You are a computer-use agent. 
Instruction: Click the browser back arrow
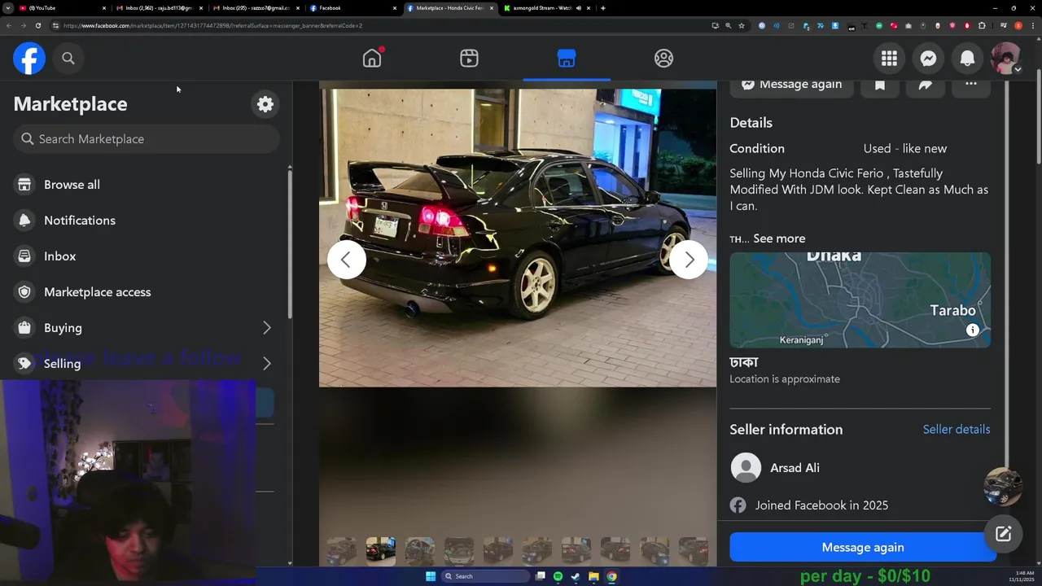click(x=8, y=25)
